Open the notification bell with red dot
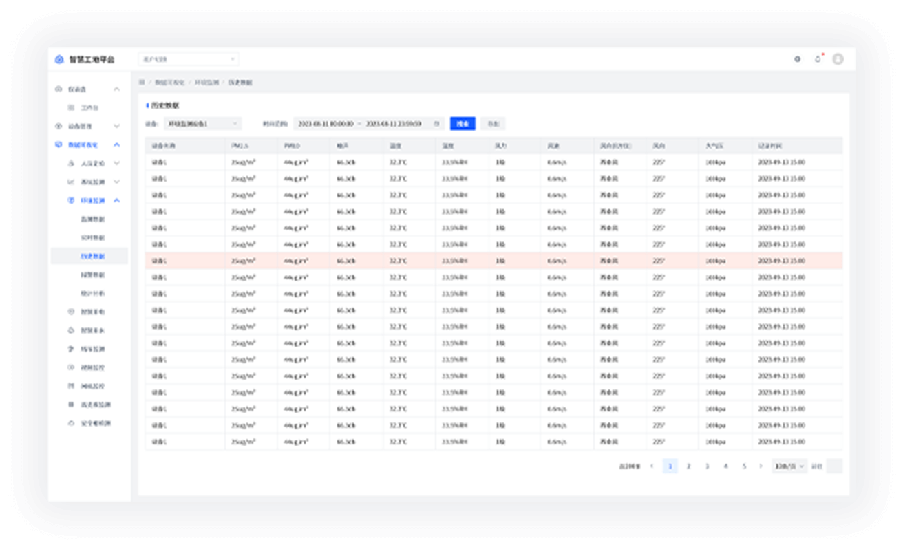Screen dimensions: 903x549 [818, 59]
